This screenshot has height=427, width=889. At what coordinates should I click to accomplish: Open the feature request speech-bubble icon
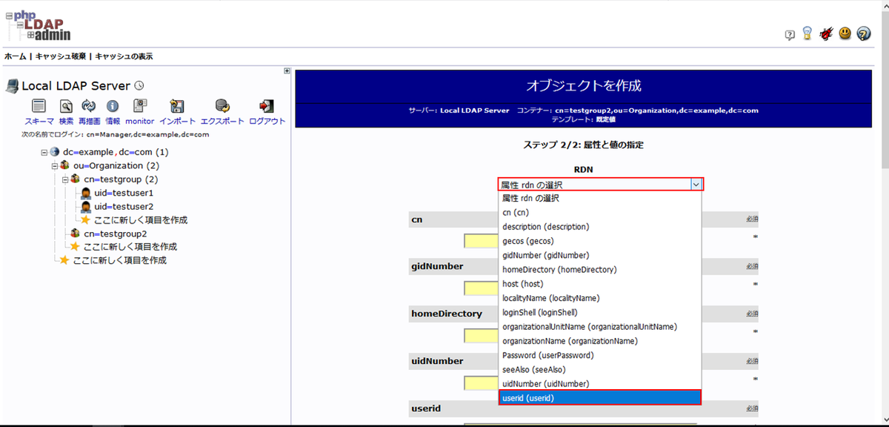790,35
